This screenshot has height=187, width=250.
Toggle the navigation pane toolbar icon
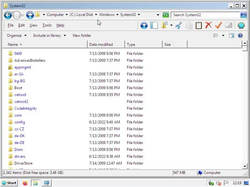154,26
